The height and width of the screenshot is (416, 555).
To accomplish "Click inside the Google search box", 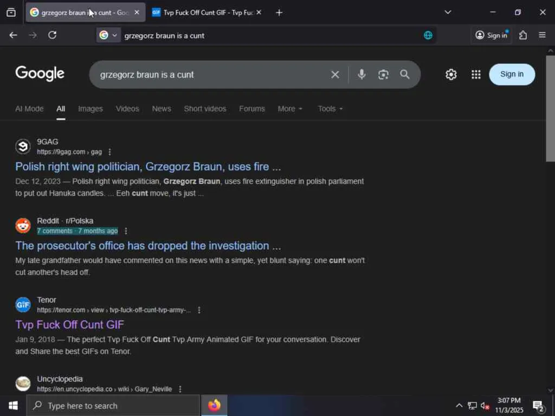I will coord(212,75).
